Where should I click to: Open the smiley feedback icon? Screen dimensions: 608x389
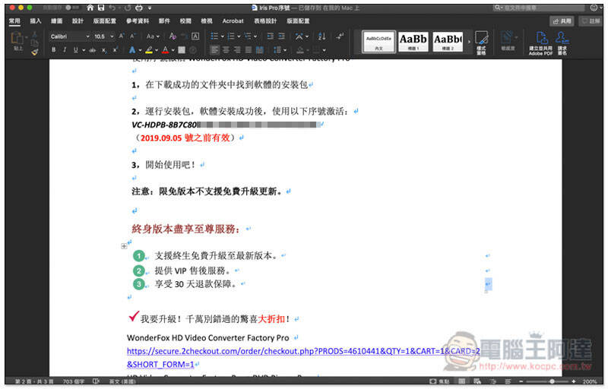click(x=594, y=8)
